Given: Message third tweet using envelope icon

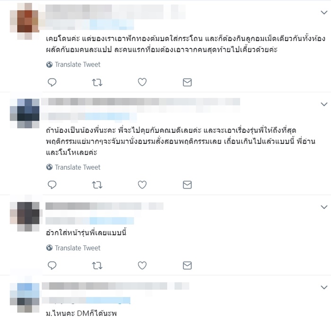Looking at the screenshot, I should pos(187,265).
